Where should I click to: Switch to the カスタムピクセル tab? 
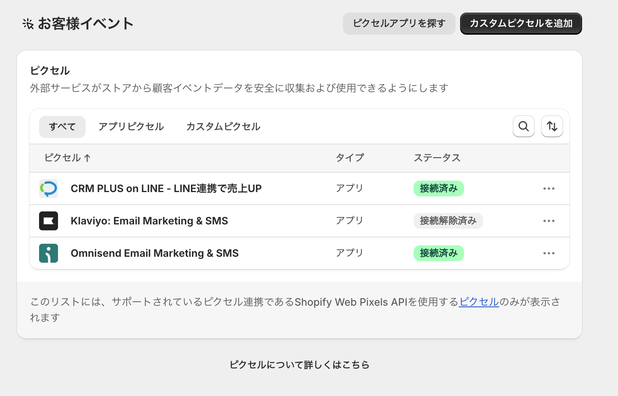(x=223, y=127)
